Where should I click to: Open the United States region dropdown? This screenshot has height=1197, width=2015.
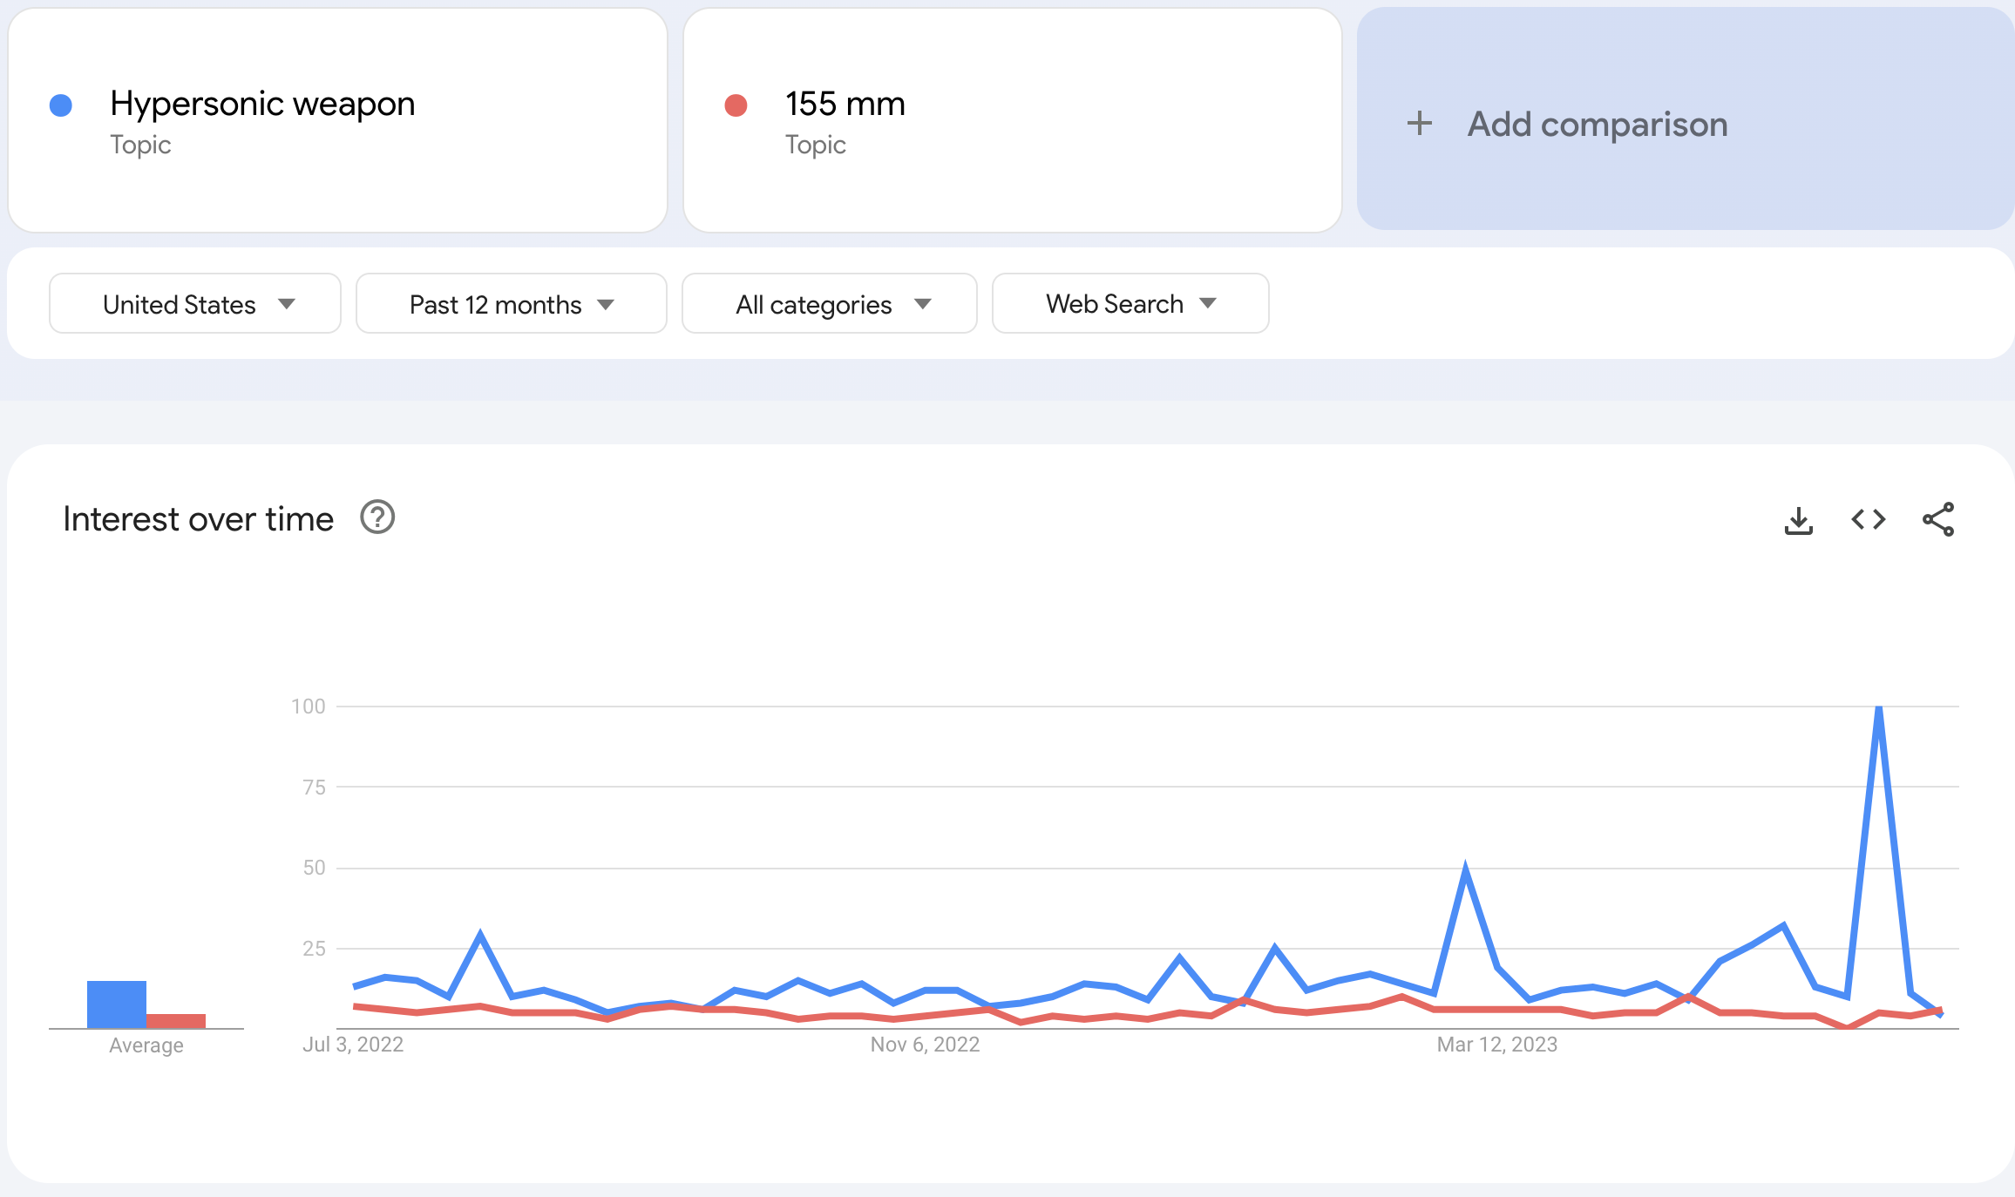(195, 304)
